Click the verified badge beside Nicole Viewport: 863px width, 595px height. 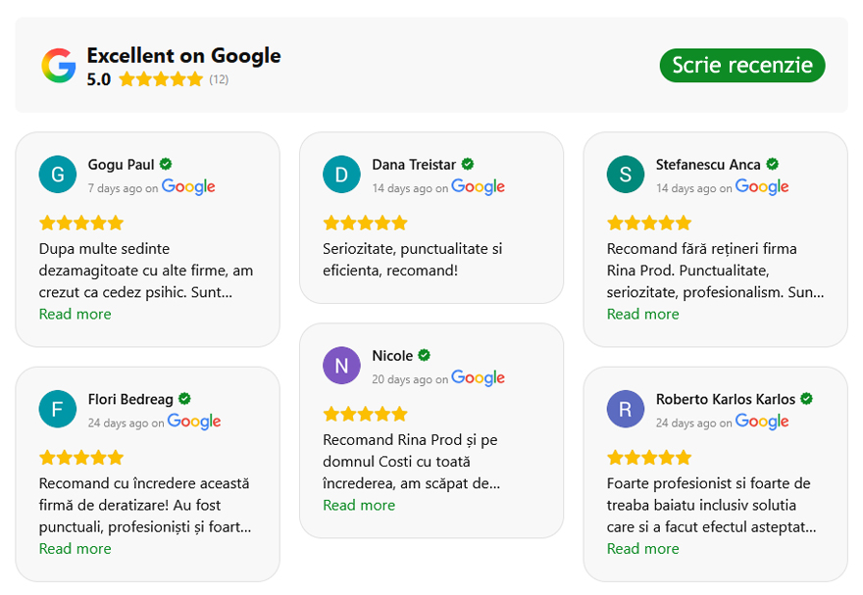click(425, 355)
